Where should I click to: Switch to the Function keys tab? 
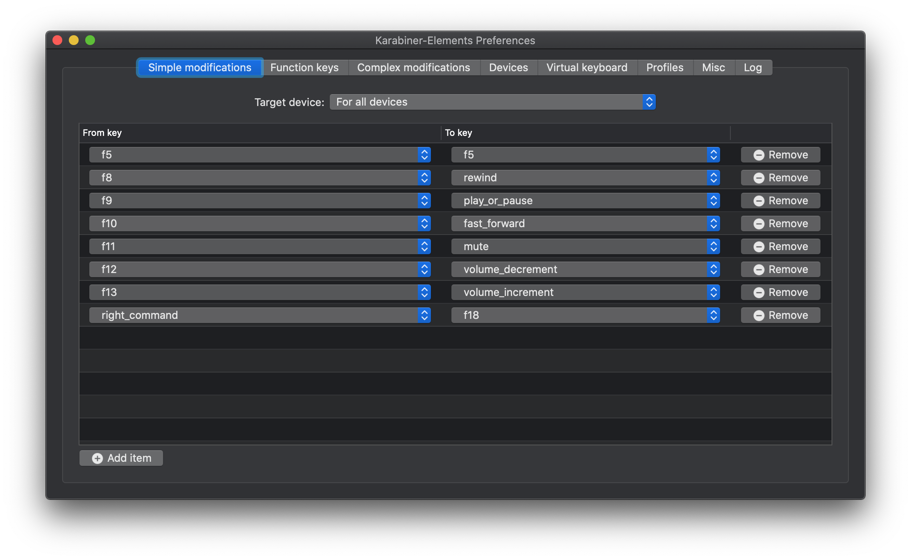coord(304,68)
